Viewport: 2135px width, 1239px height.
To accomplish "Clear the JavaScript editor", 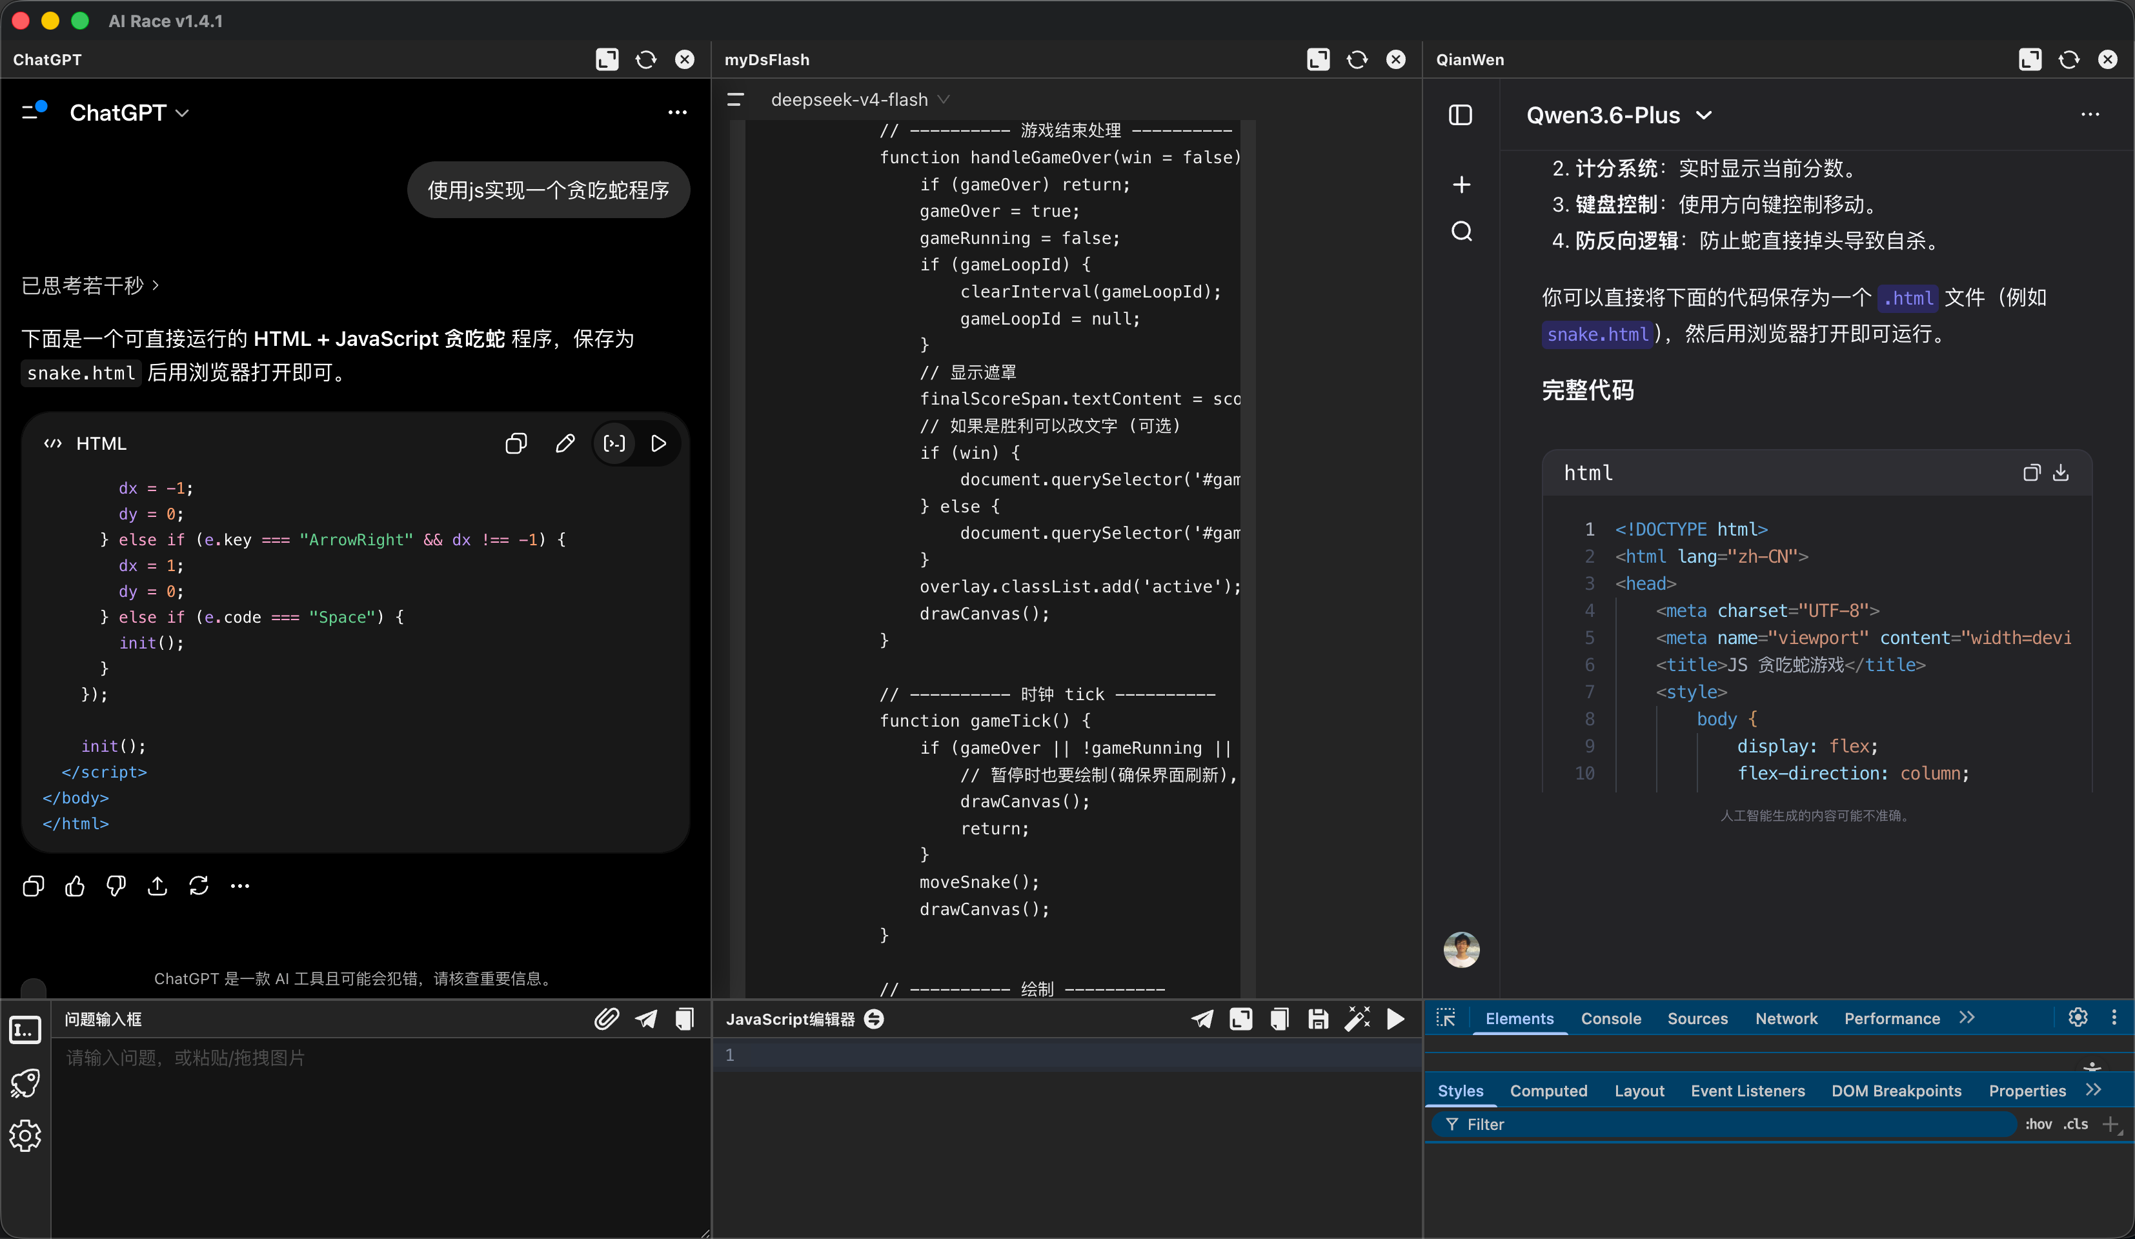I will click(1279, 1019).
